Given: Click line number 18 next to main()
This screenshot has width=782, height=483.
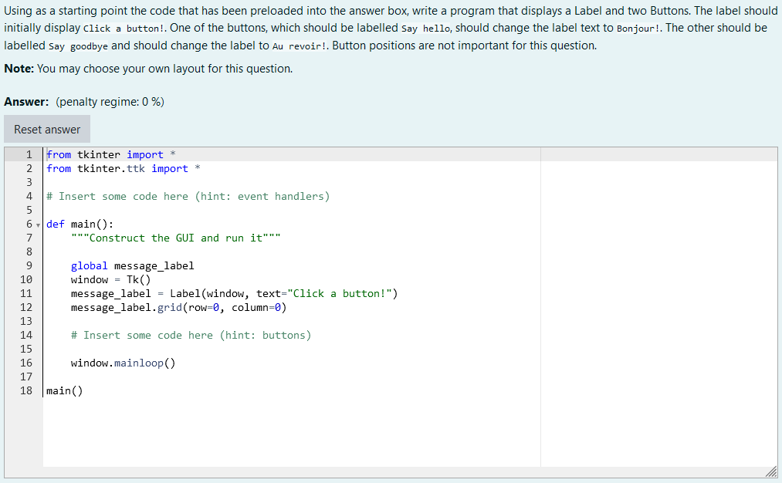Looking at the screenshot, I should click(x=26, y=390).
